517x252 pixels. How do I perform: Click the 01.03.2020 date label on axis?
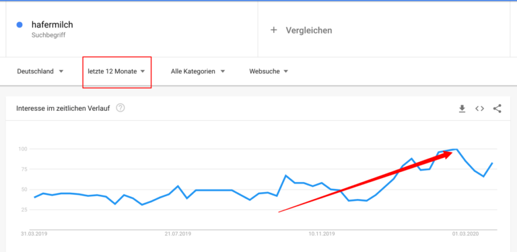pos(466,235)
